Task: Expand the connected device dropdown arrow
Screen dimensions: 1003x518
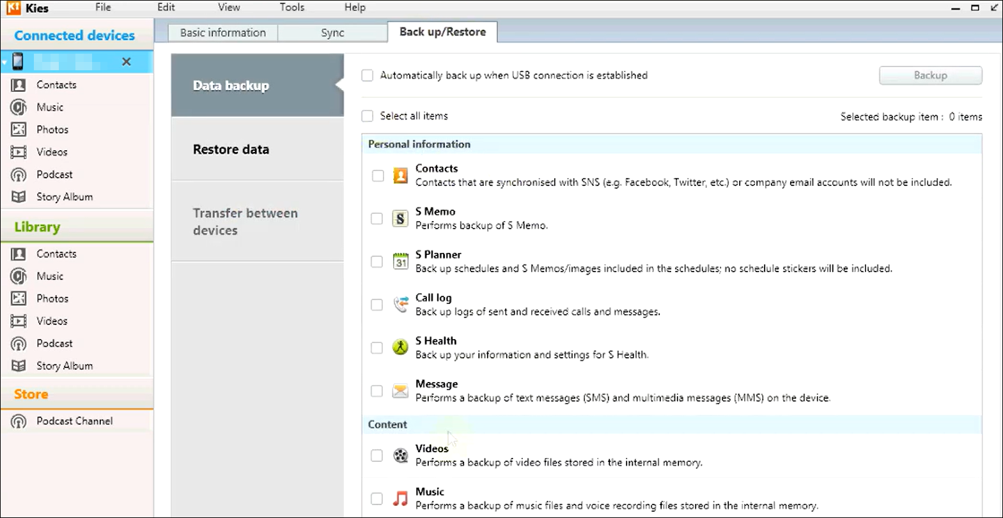Action: [x=4, y=62]
